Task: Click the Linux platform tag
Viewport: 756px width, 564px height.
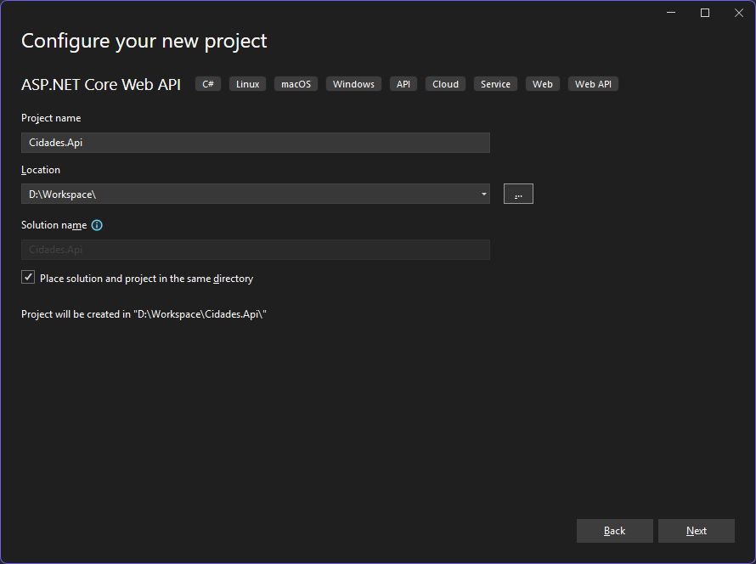Action: (247, 83)
